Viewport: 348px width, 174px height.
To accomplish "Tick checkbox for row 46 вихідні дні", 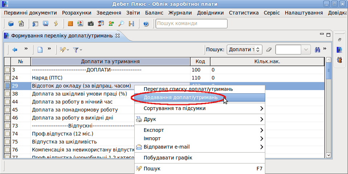I will coord(8,118).
